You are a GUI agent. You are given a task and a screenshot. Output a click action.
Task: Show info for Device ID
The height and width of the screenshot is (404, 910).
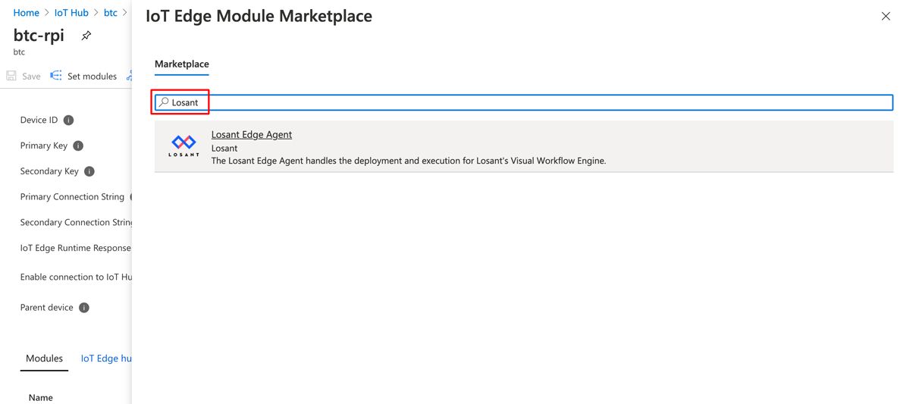pyautogui.click(x=69, y=120)
